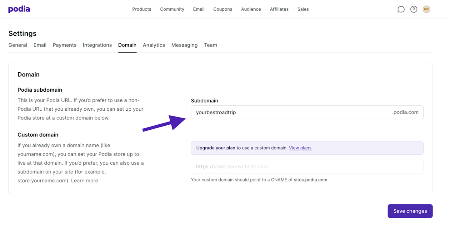
Task: Click the custom domain URL input field
Action: point(307,167)
